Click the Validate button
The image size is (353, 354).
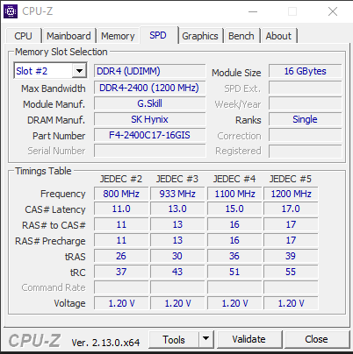coord(249,339)
